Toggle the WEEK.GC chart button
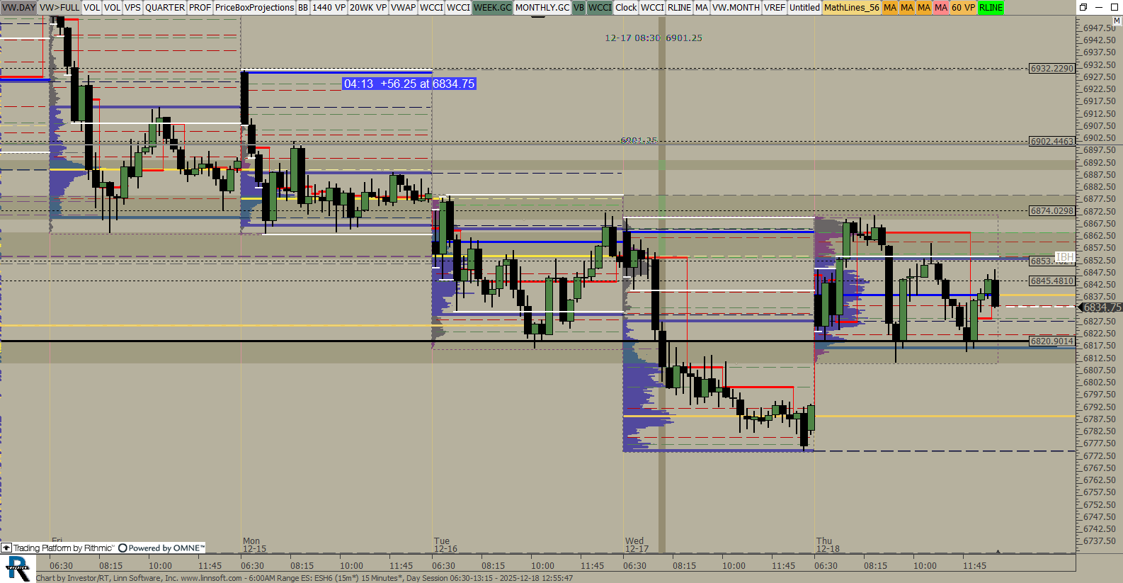This screenshot has width=1123, height=583. [x=492, y=8]
